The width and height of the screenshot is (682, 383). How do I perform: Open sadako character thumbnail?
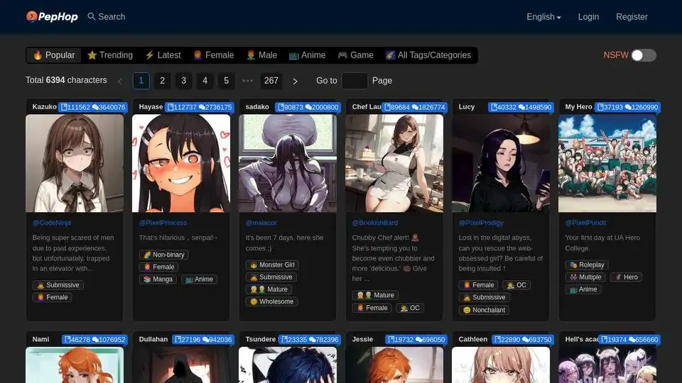tap(288, 163)
